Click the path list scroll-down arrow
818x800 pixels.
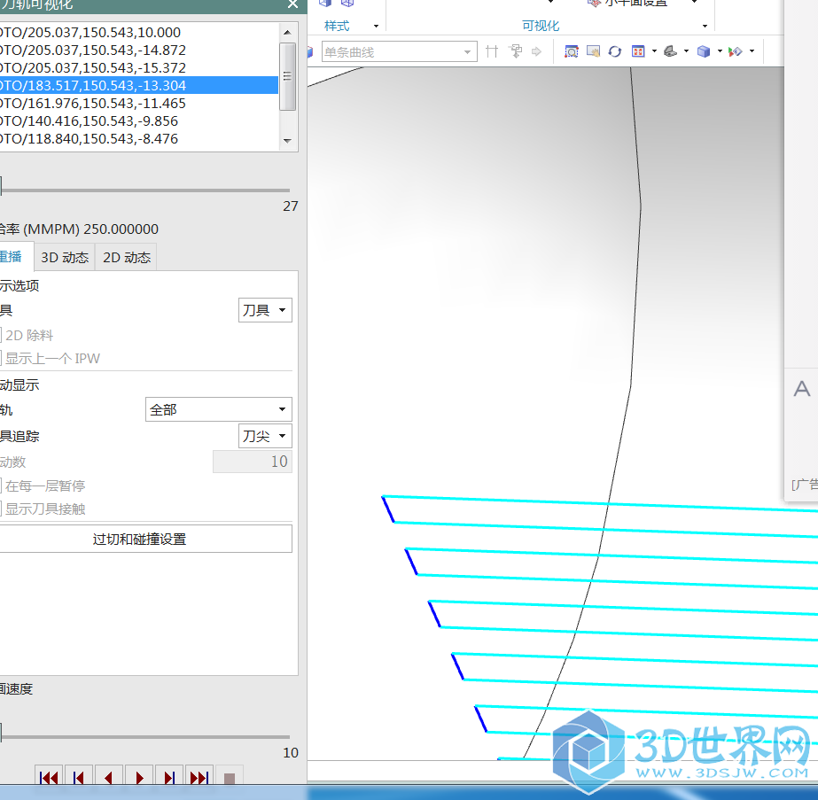click(287, 140)
